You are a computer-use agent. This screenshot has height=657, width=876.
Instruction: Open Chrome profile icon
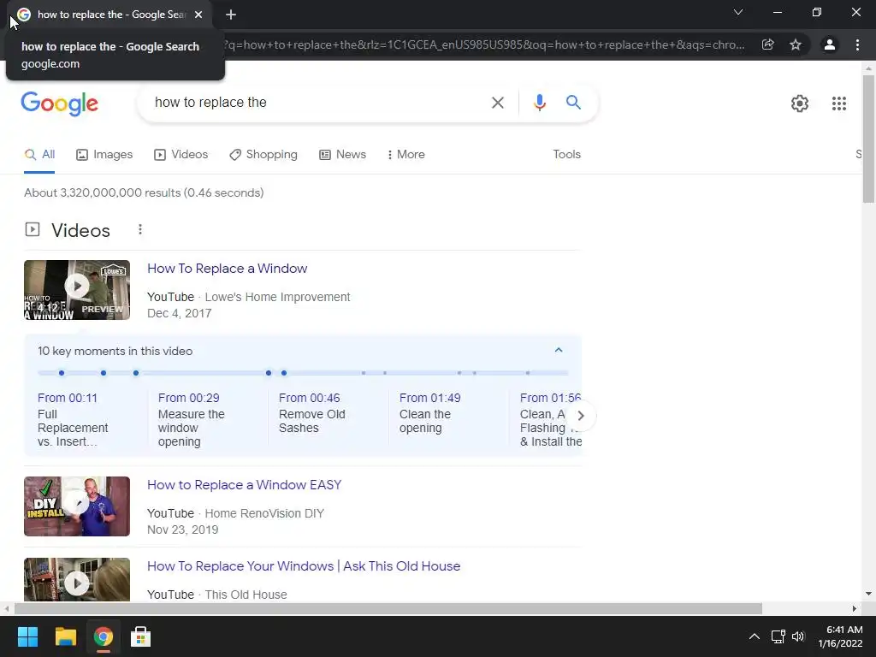click(829, 44)
